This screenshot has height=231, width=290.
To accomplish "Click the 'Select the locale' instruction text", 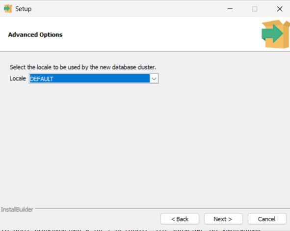I will point(83,67).
